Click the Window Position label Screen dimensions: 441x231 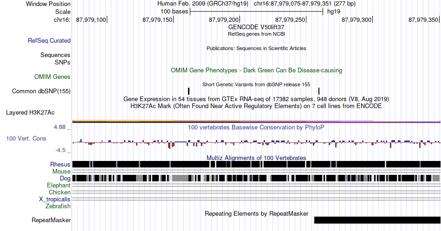[48, 4]
